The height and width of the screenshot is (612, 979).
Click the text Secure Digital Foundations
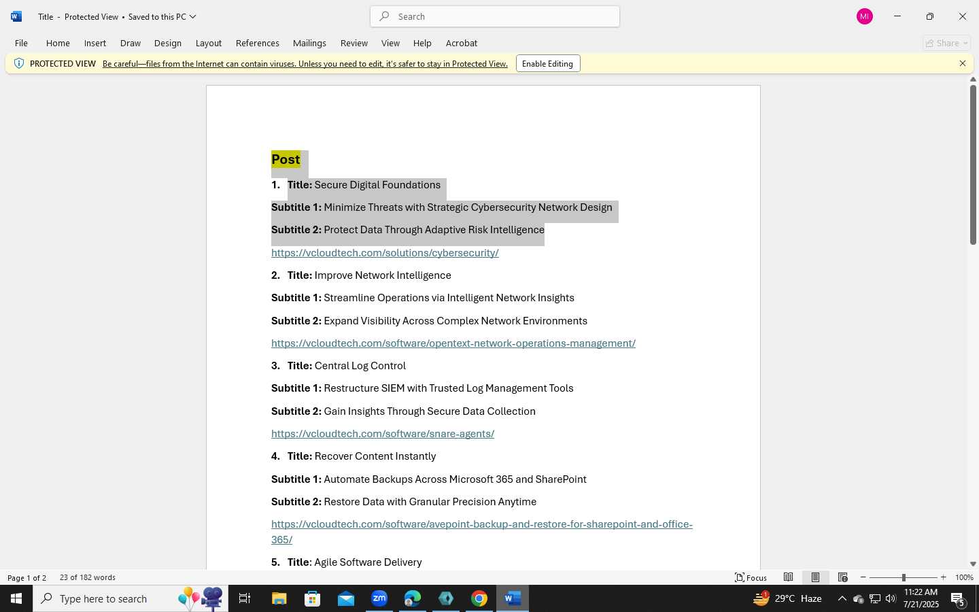[x=377, y=185]
